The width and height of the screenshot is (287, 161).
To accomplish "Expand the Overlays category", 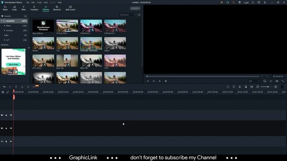I will (4, 30).
